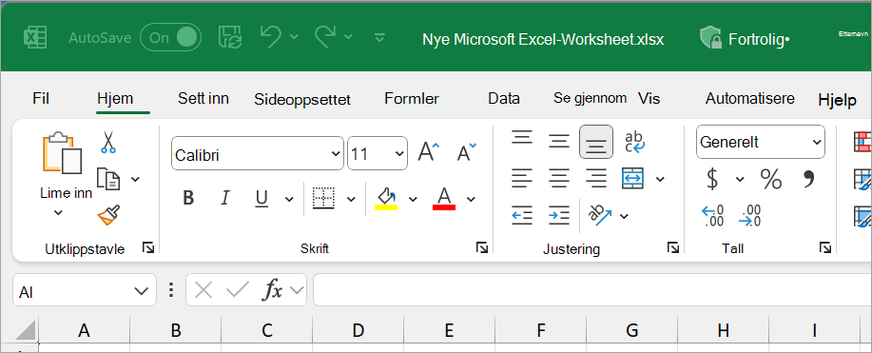Click the Save icon in title bar
Viewport: 872px width, 353px height.
229,38
